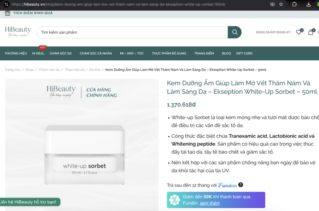319x211 pixels.
Task: Go to Theo loại da breadcrumb
Action: point(75,70)
